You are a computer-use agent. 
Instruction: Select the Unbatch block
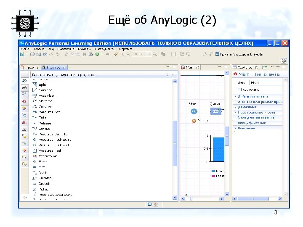[42, 178]
